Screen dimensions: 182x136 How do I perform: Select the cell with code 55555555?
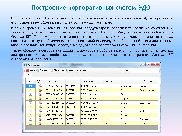tap(73, 103)
